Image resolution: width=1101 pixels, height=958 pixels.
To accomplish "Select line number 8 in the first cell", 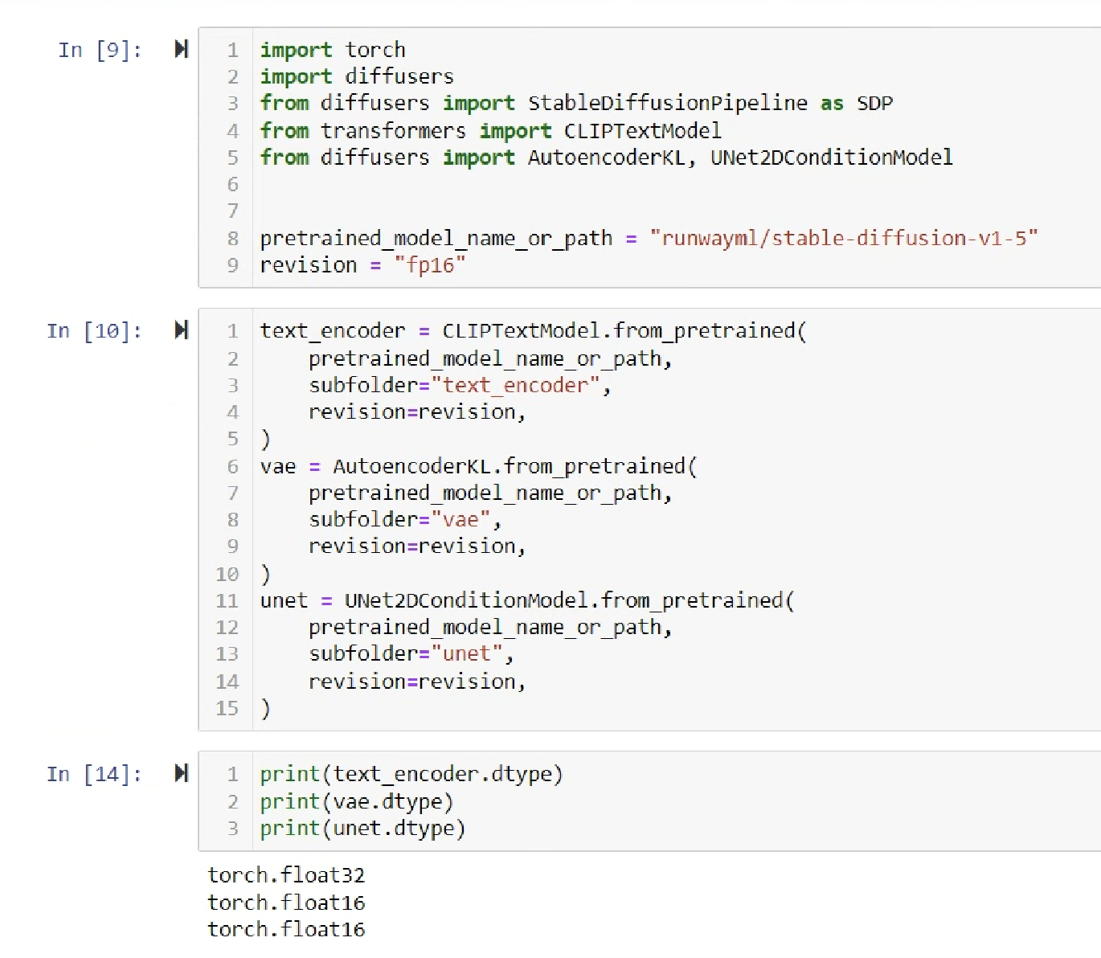I will pos(232,238).
